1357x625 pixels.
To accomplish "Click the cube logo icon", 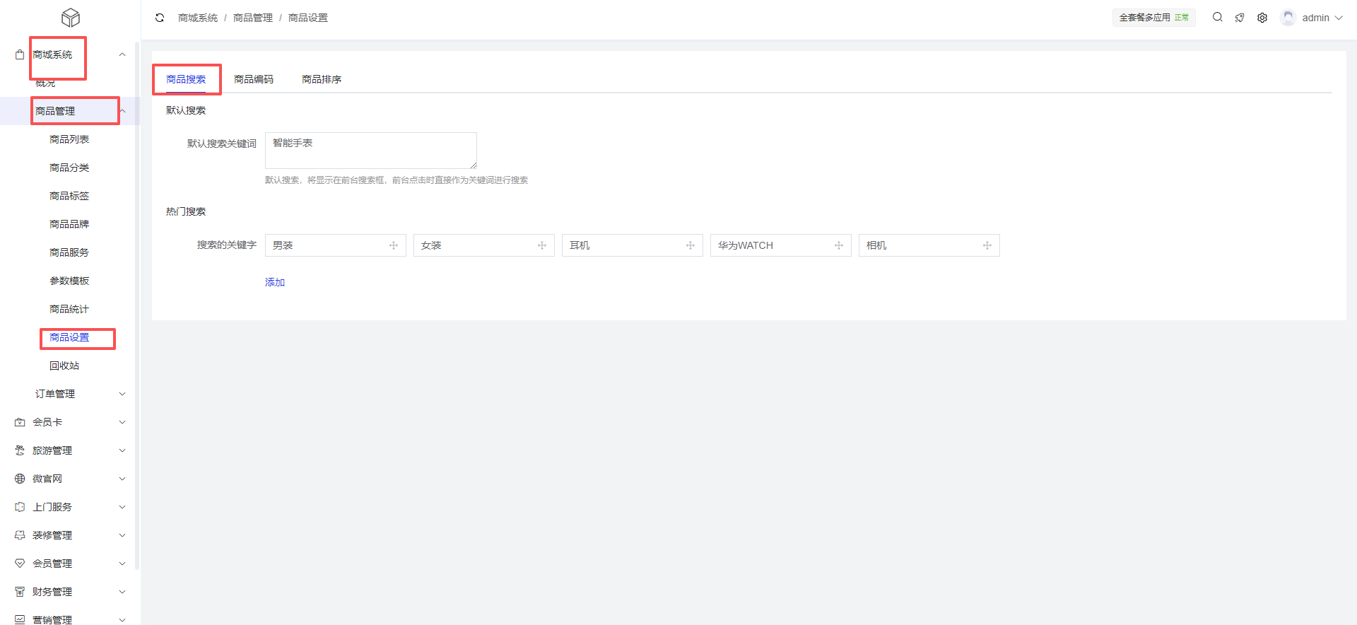I will 71,18.
